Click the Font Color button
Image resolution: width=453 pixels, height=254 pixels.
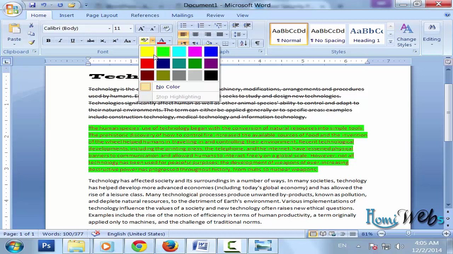pyautogui.click(x=162, y=41)
